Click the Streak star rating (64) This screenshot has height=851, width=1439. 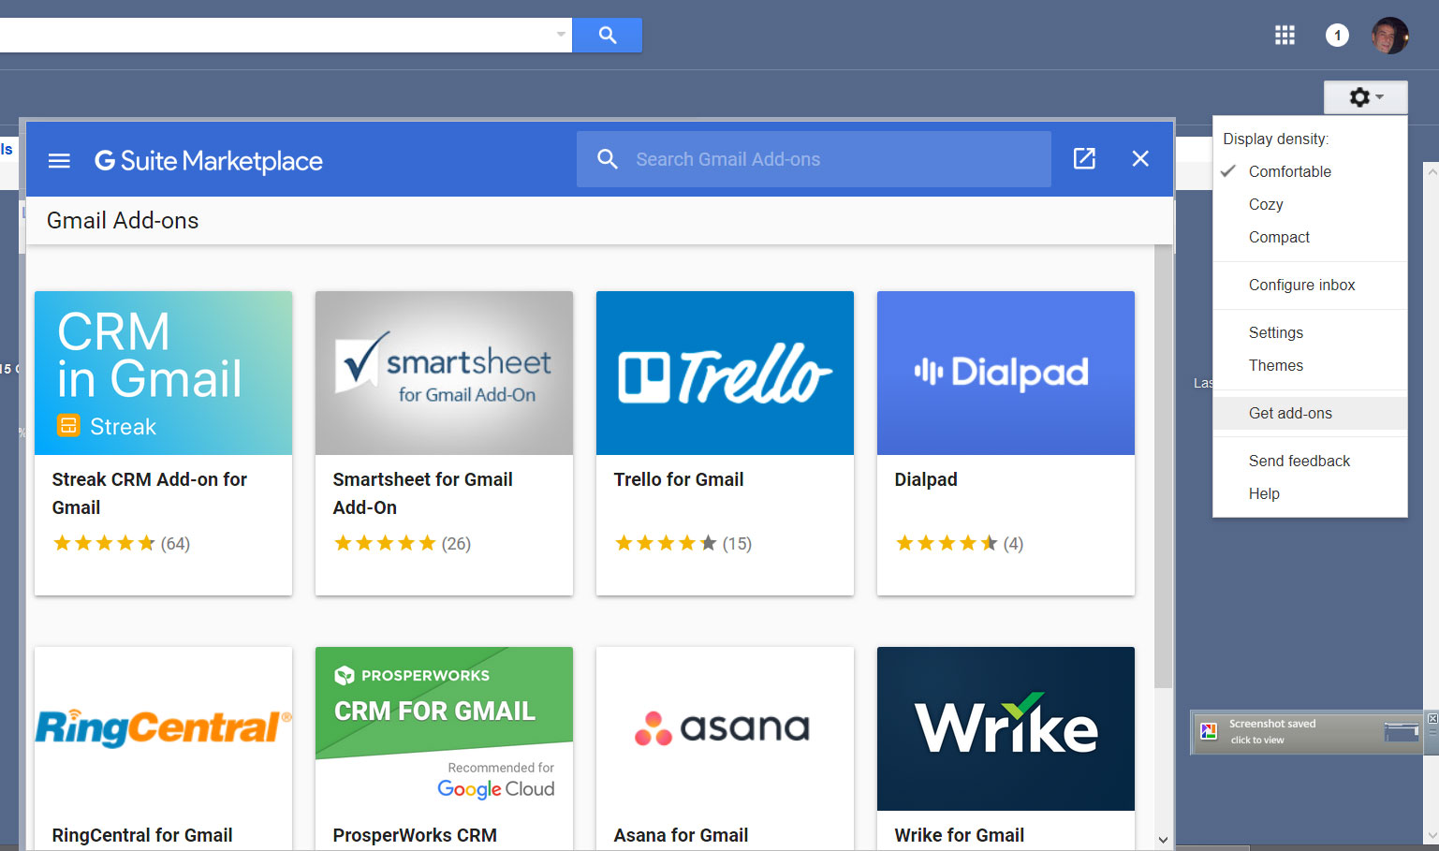122,543
